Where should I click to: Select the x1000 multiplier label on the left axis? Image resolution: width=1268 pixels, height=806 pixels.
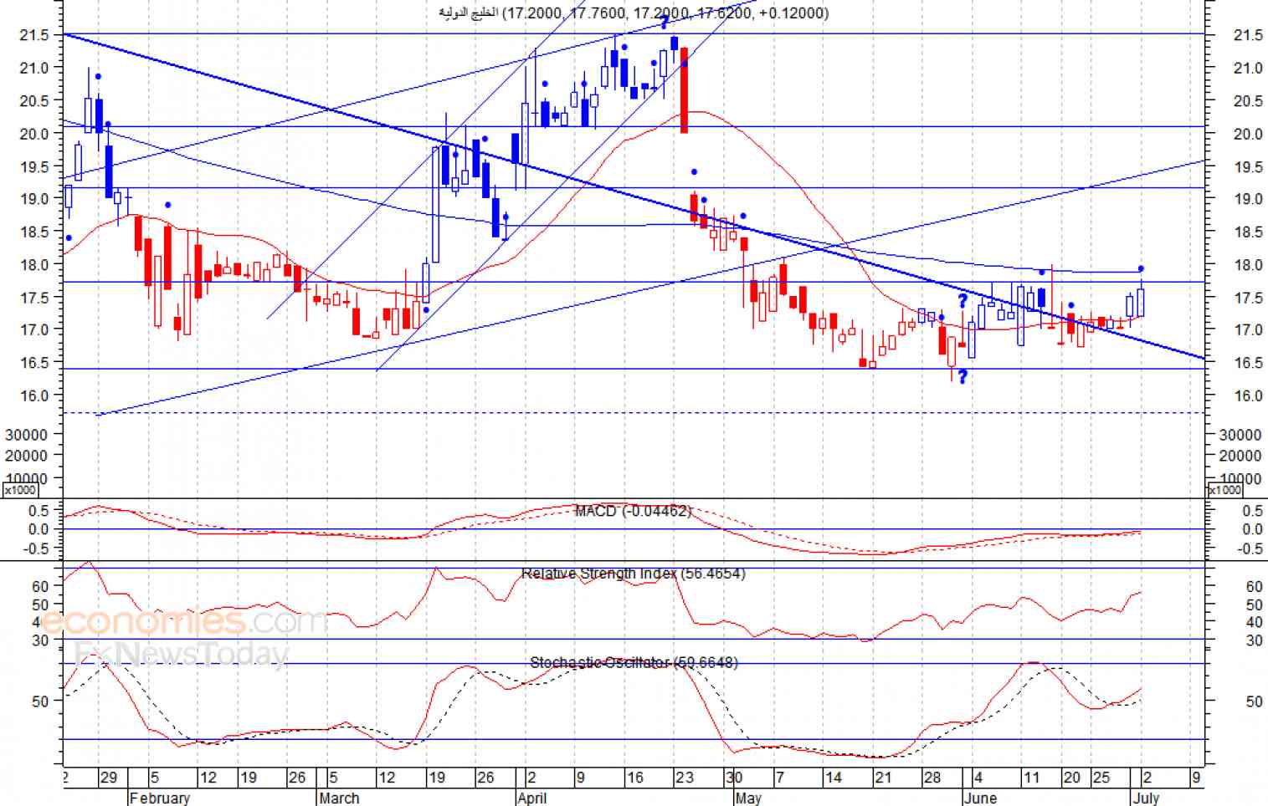click(x=21, y=490)
